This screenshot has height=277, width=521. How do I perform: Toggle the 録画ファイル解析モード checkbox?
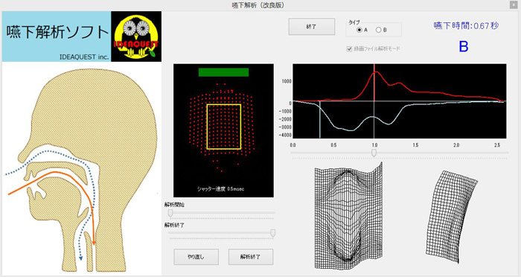coord(349,49)
